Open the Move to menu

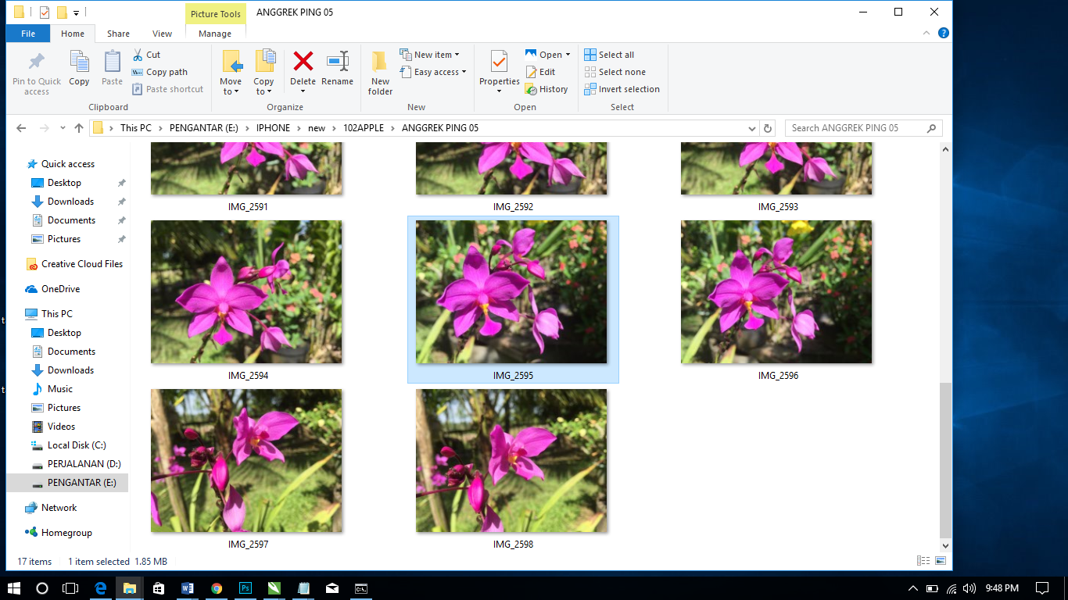pyautogui.click(x=231, y=73)
